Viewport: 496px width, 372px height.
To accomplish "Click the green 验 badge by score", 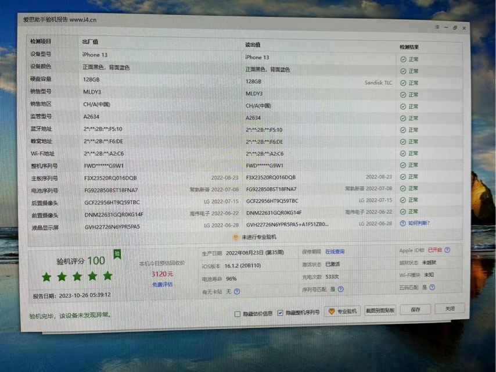I will click(x=117, y=254).
